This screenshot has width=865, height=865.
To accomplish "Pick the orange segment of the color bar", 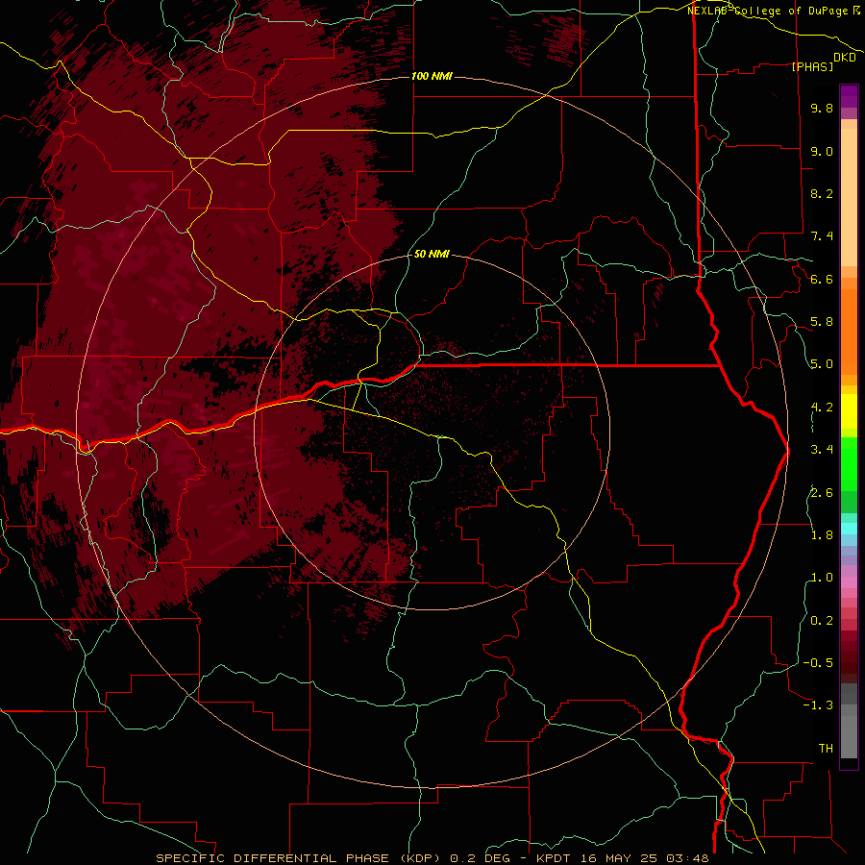I will coord(849,331).
